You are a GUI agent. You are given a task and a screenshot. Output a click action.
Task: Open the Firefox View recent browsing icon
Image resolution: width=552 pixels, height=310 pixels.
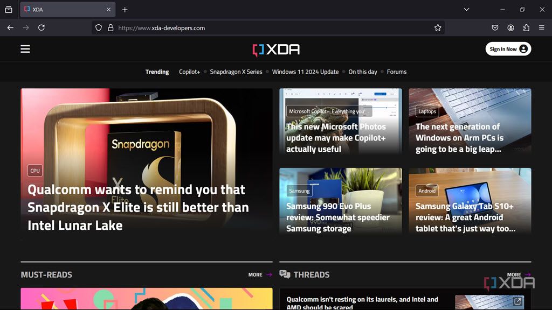[9, 10]
